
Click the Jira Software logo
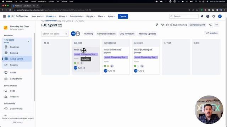[x=18, y=16]
